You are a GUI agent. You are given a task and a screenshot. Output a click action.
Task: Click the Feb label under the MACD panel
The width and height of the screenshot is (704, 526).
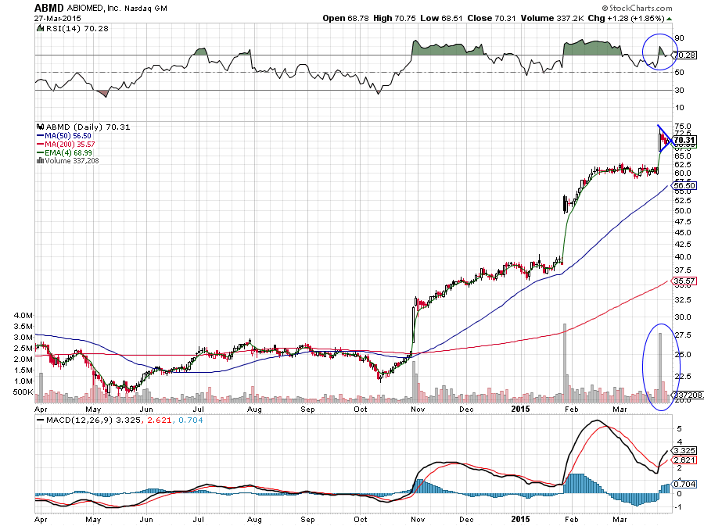[571, 519]
